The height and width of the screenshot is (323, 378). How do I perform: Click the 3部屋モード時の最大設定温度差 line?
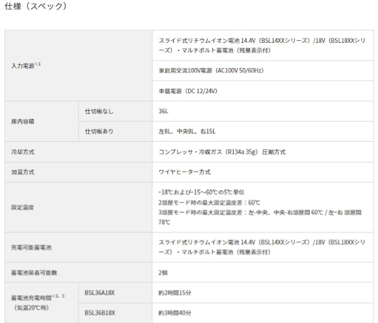pos(260,217)
